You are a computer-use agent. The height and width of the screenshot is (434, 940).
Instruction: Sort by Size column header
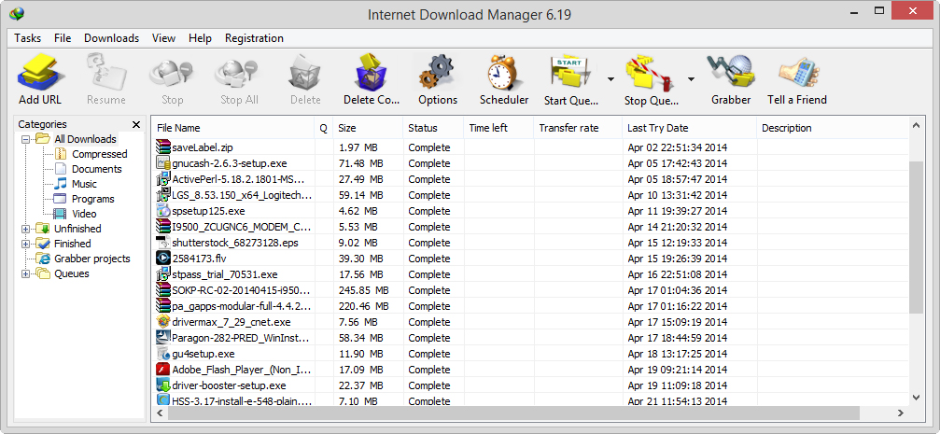click(368, 128)
